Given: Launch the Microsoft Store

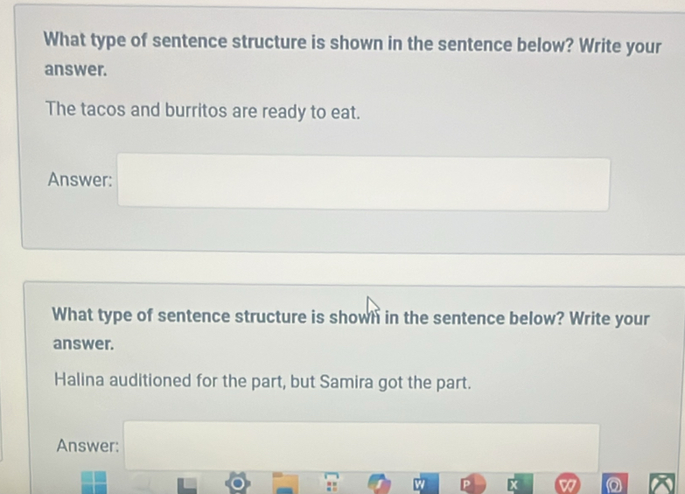Looking at the screenshot, I should pyautogui.click(x=331, y=484).
